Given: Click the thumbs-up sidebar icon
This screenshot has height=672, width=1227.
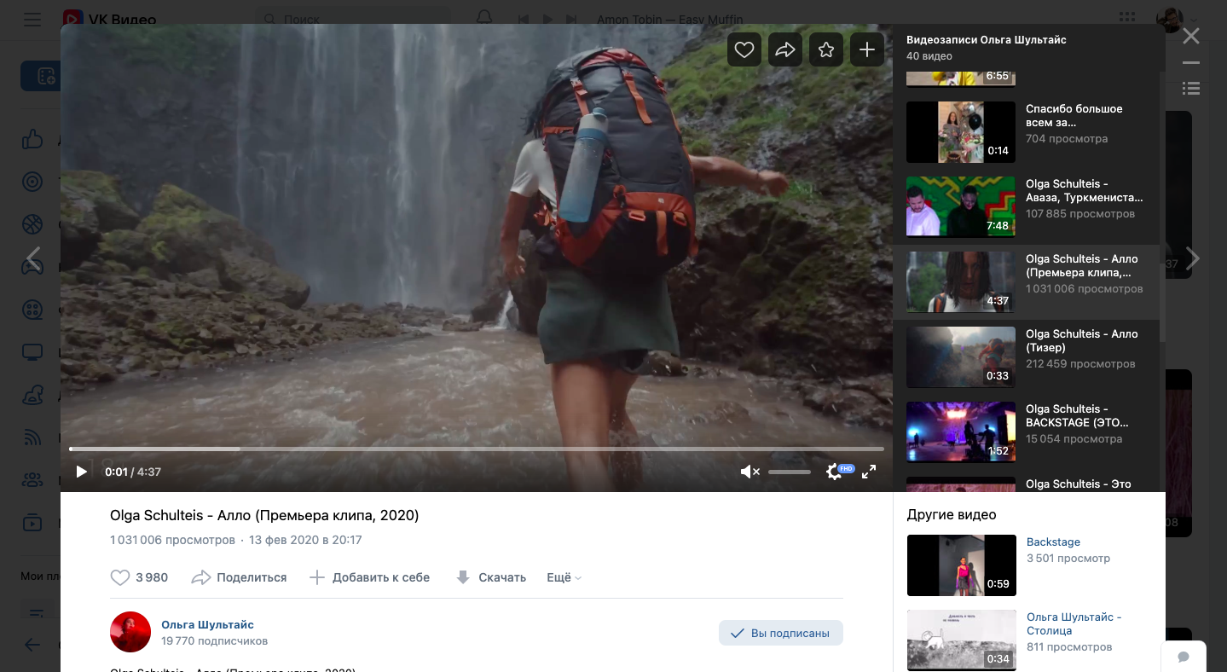Looking at the screenshot, I should (x=32, y=139).
